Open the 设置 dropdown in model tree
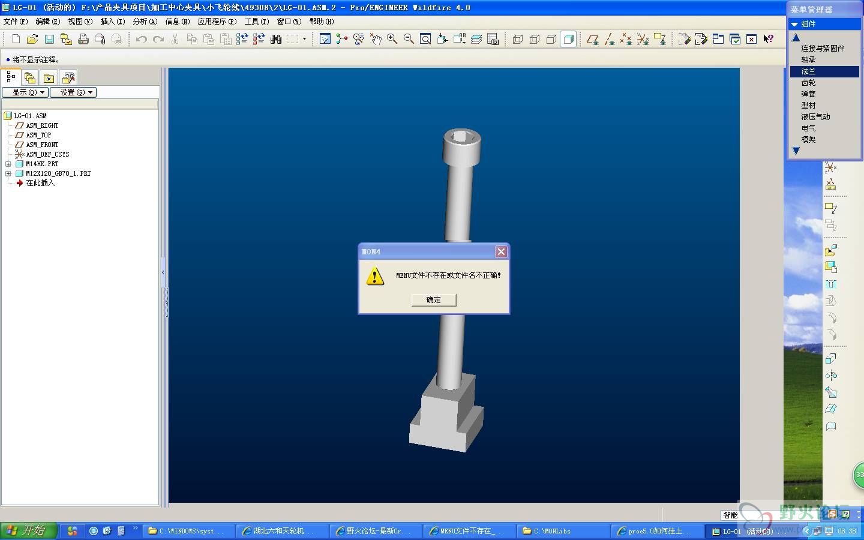 pyautogui.click(x=73, y=92)
